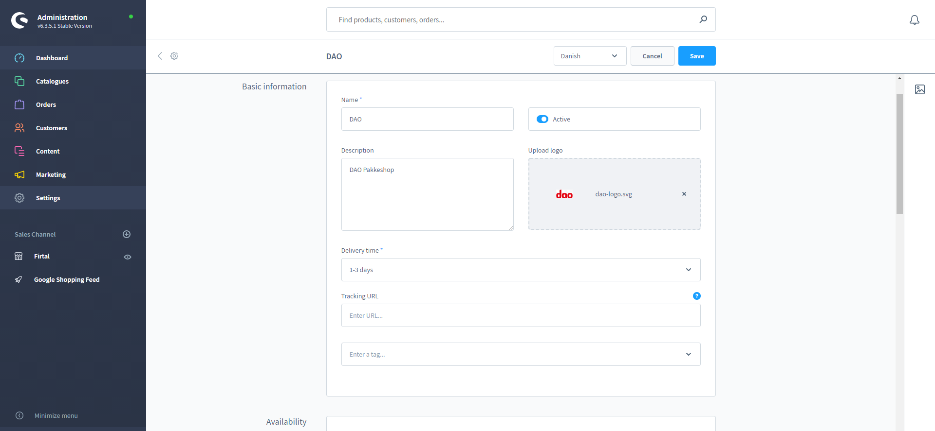Click the search magnifier icon
Image resolution: width=935 pixels, height=431 pixels.
pos(703,19)
